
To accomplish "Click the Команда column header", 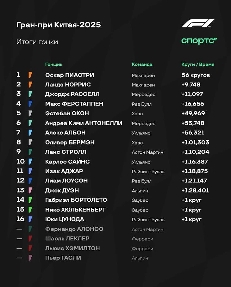I will [x=142, y=64].
